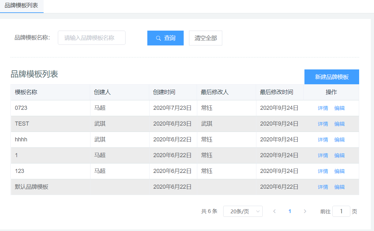Open the 20条/页 page size dropdown
This screenshot has height=231, width=374.
point(243,211)
